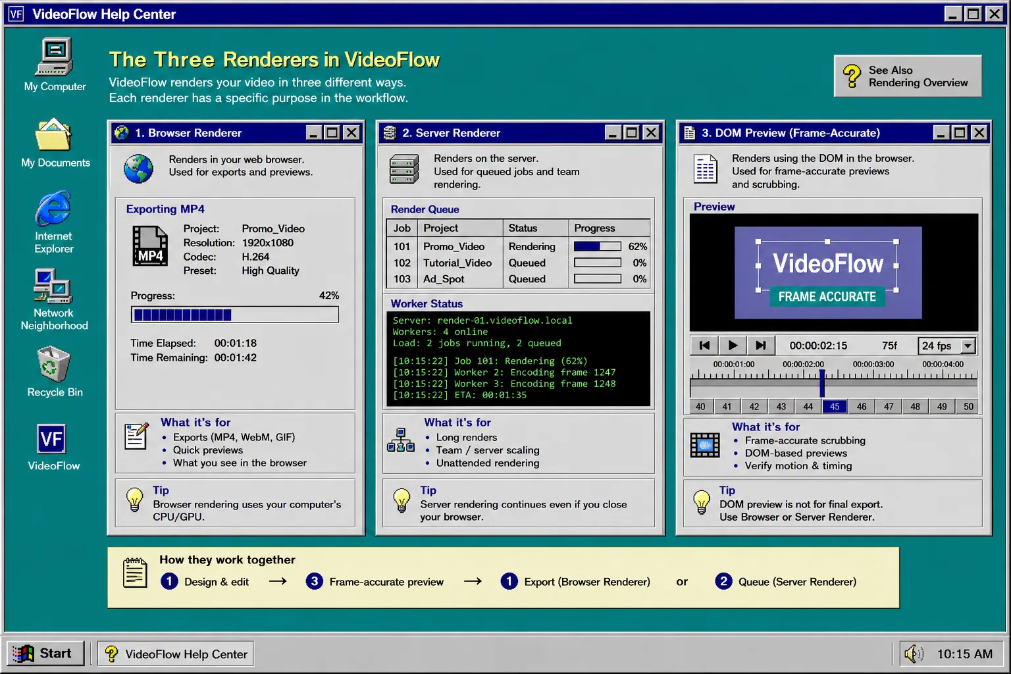The image size is (1011, 674).
Task: Click the volume speaker icon in system tray
Action: (x=914, y=654)
